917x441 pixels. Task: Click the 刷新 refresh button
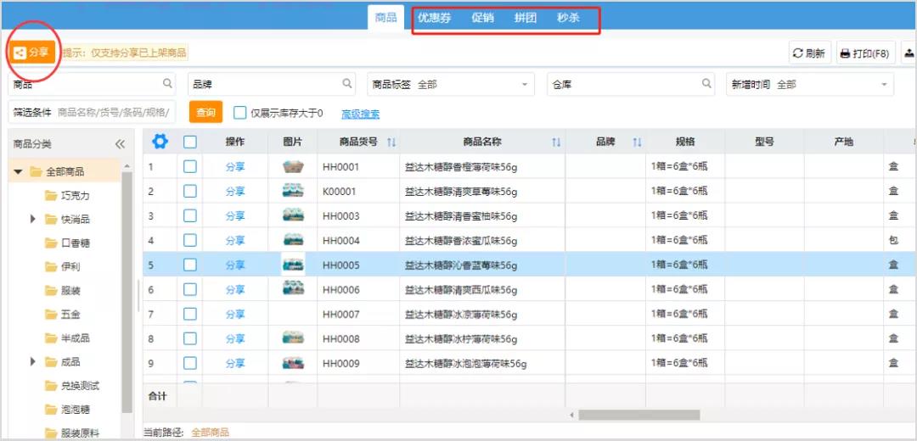click(809, 53)
